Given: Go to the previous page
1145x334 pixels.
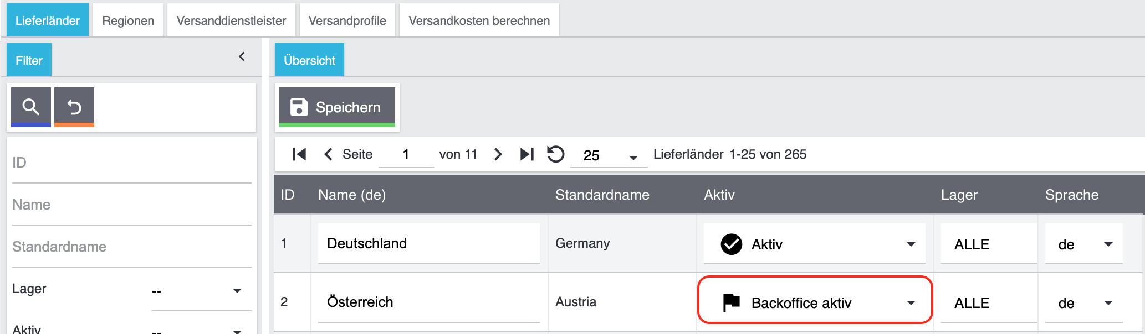Looking at the screenshot, I should coord(328,154).
